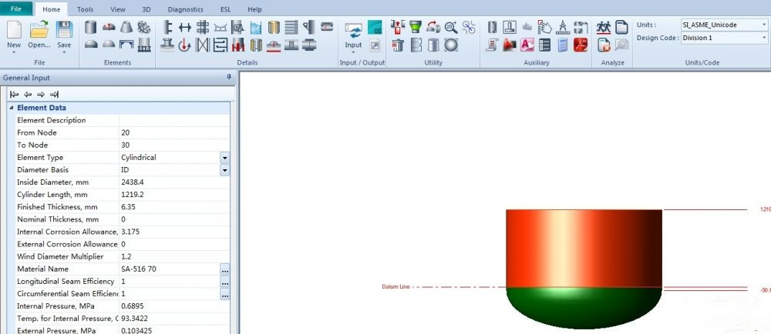Image resolution: width=771 pixels, height=334 pixels.
Task: Open the Units dropdown SI_ASME_Unicode
Action: point(724,25)
